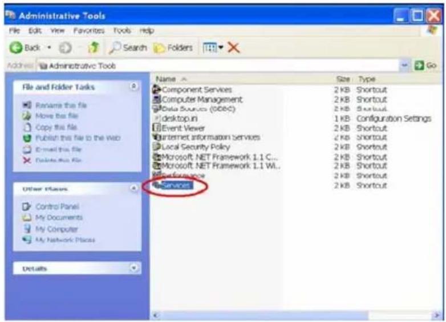Click the scrollbar left arrow

156,315
